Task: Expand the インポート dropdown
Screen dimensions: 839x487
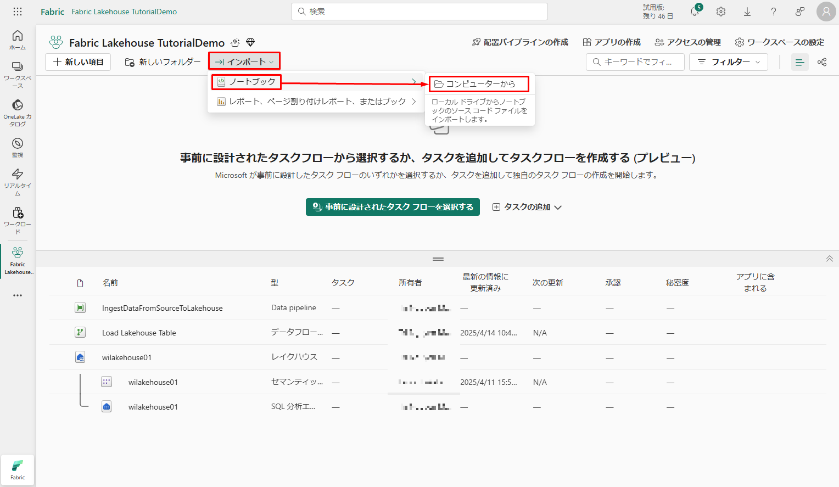Action: click(x=244, y=62)
